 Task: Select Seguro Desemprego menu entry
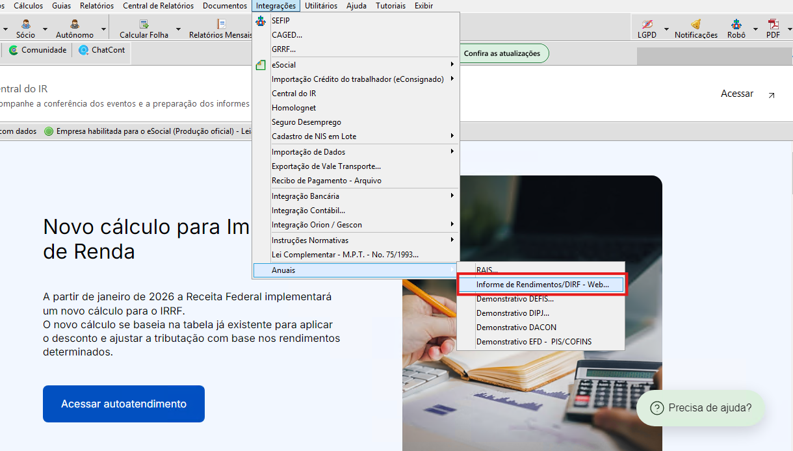pyautogui.click(x=356, y=122)
